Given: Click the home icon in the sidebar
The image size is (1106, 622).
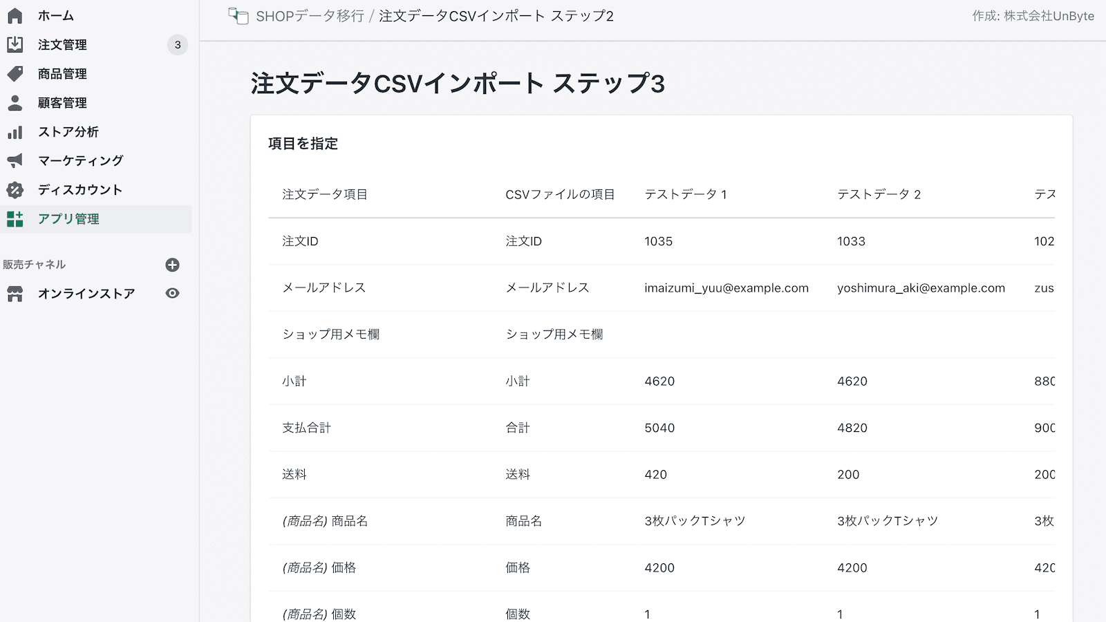Looking at the screenshot, I should click(16, 15).
